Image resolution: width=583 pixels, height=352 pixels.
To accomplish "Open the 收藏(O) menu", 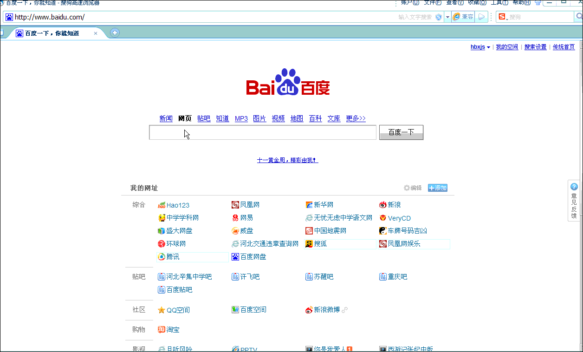I will 477,3.
